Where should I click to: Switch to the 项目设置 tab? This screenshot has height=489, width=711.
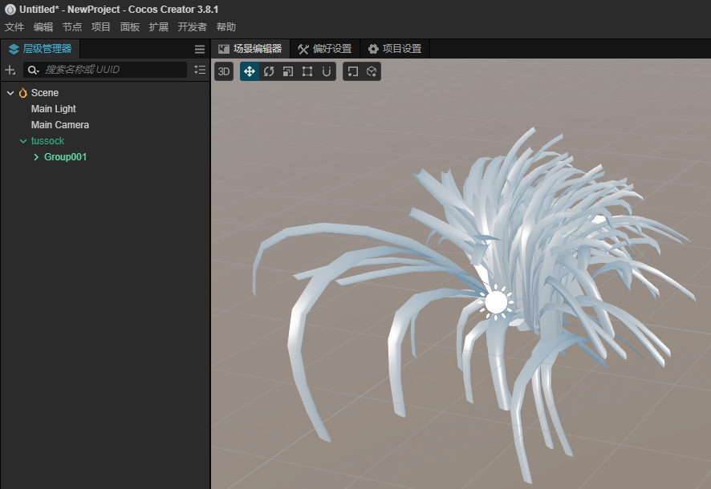[395, 49]
